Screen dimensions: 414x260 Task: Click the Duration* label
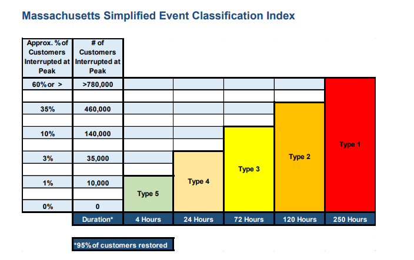(98, 219)
